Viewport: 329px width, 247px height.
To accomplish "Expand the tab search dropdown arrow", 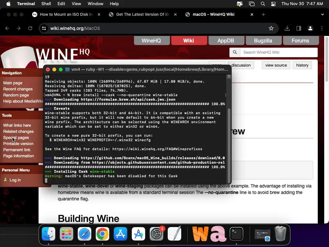I will (323, 14).
